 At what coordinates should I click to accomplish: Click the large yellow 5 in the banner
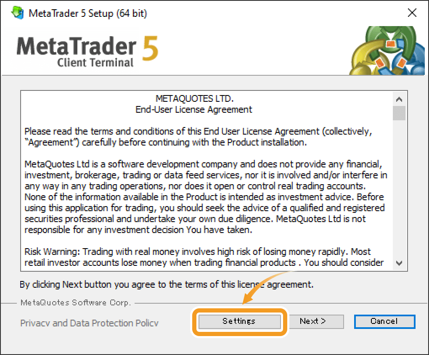pyautogui.click(x=150, y=48)
